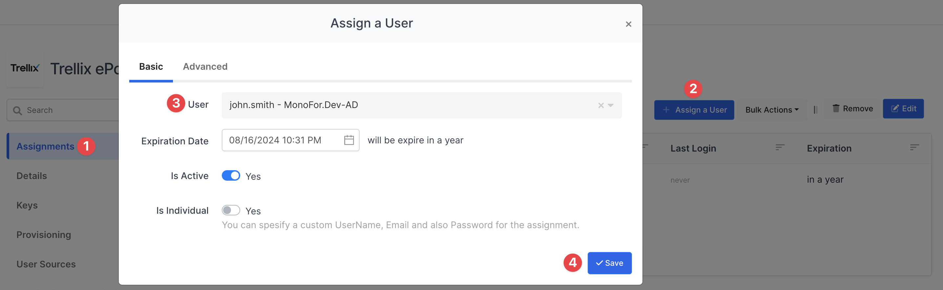Save the user assignment
Screen dimensions: 943x290
point(609,263)
